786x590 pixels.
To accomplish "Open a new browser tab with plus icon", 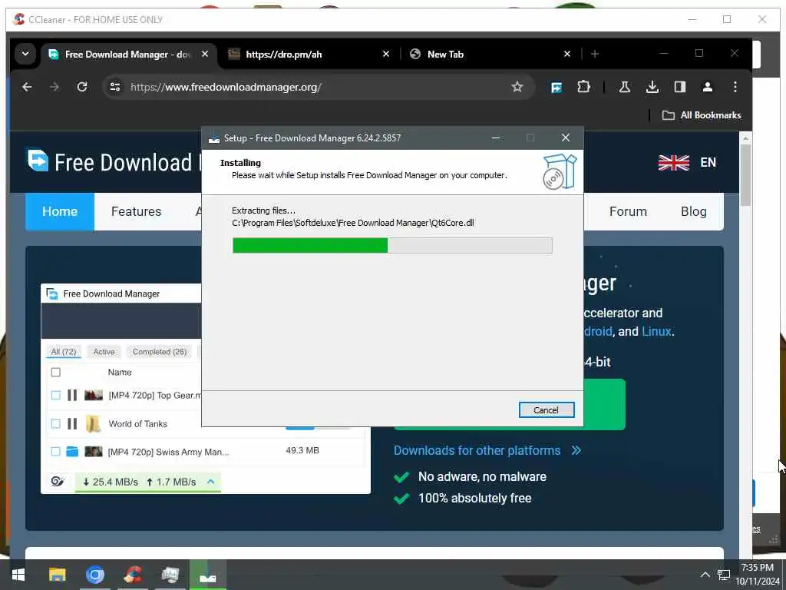I will tap(595, 54).
